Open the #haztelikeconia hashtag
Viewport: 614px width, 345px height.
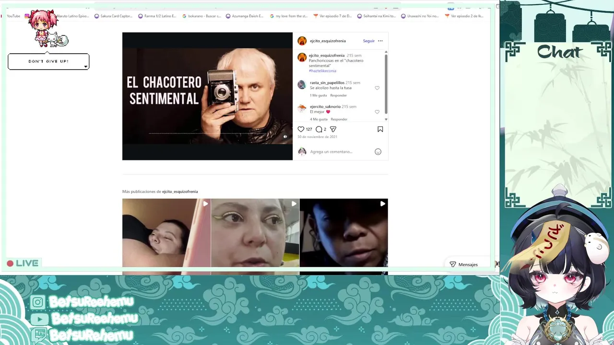point(322,71)
